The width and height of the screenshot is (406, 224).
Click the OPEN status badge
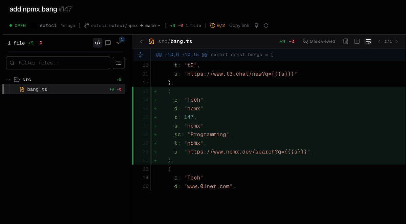point(18,25)
